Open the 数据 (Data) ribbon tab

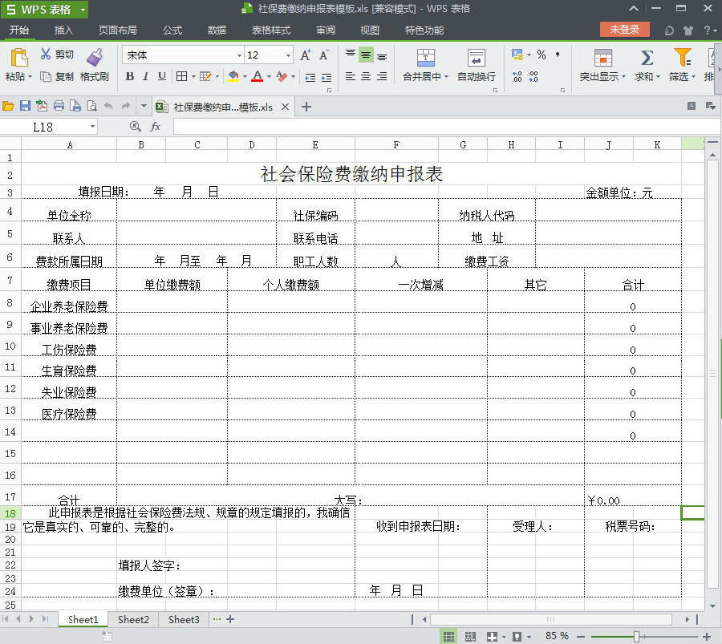coord(217,30)
